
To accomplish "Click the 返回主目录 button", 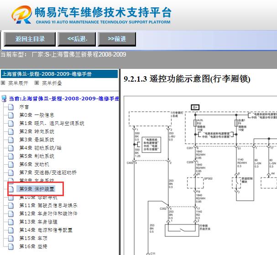I will tap(30, 39).
